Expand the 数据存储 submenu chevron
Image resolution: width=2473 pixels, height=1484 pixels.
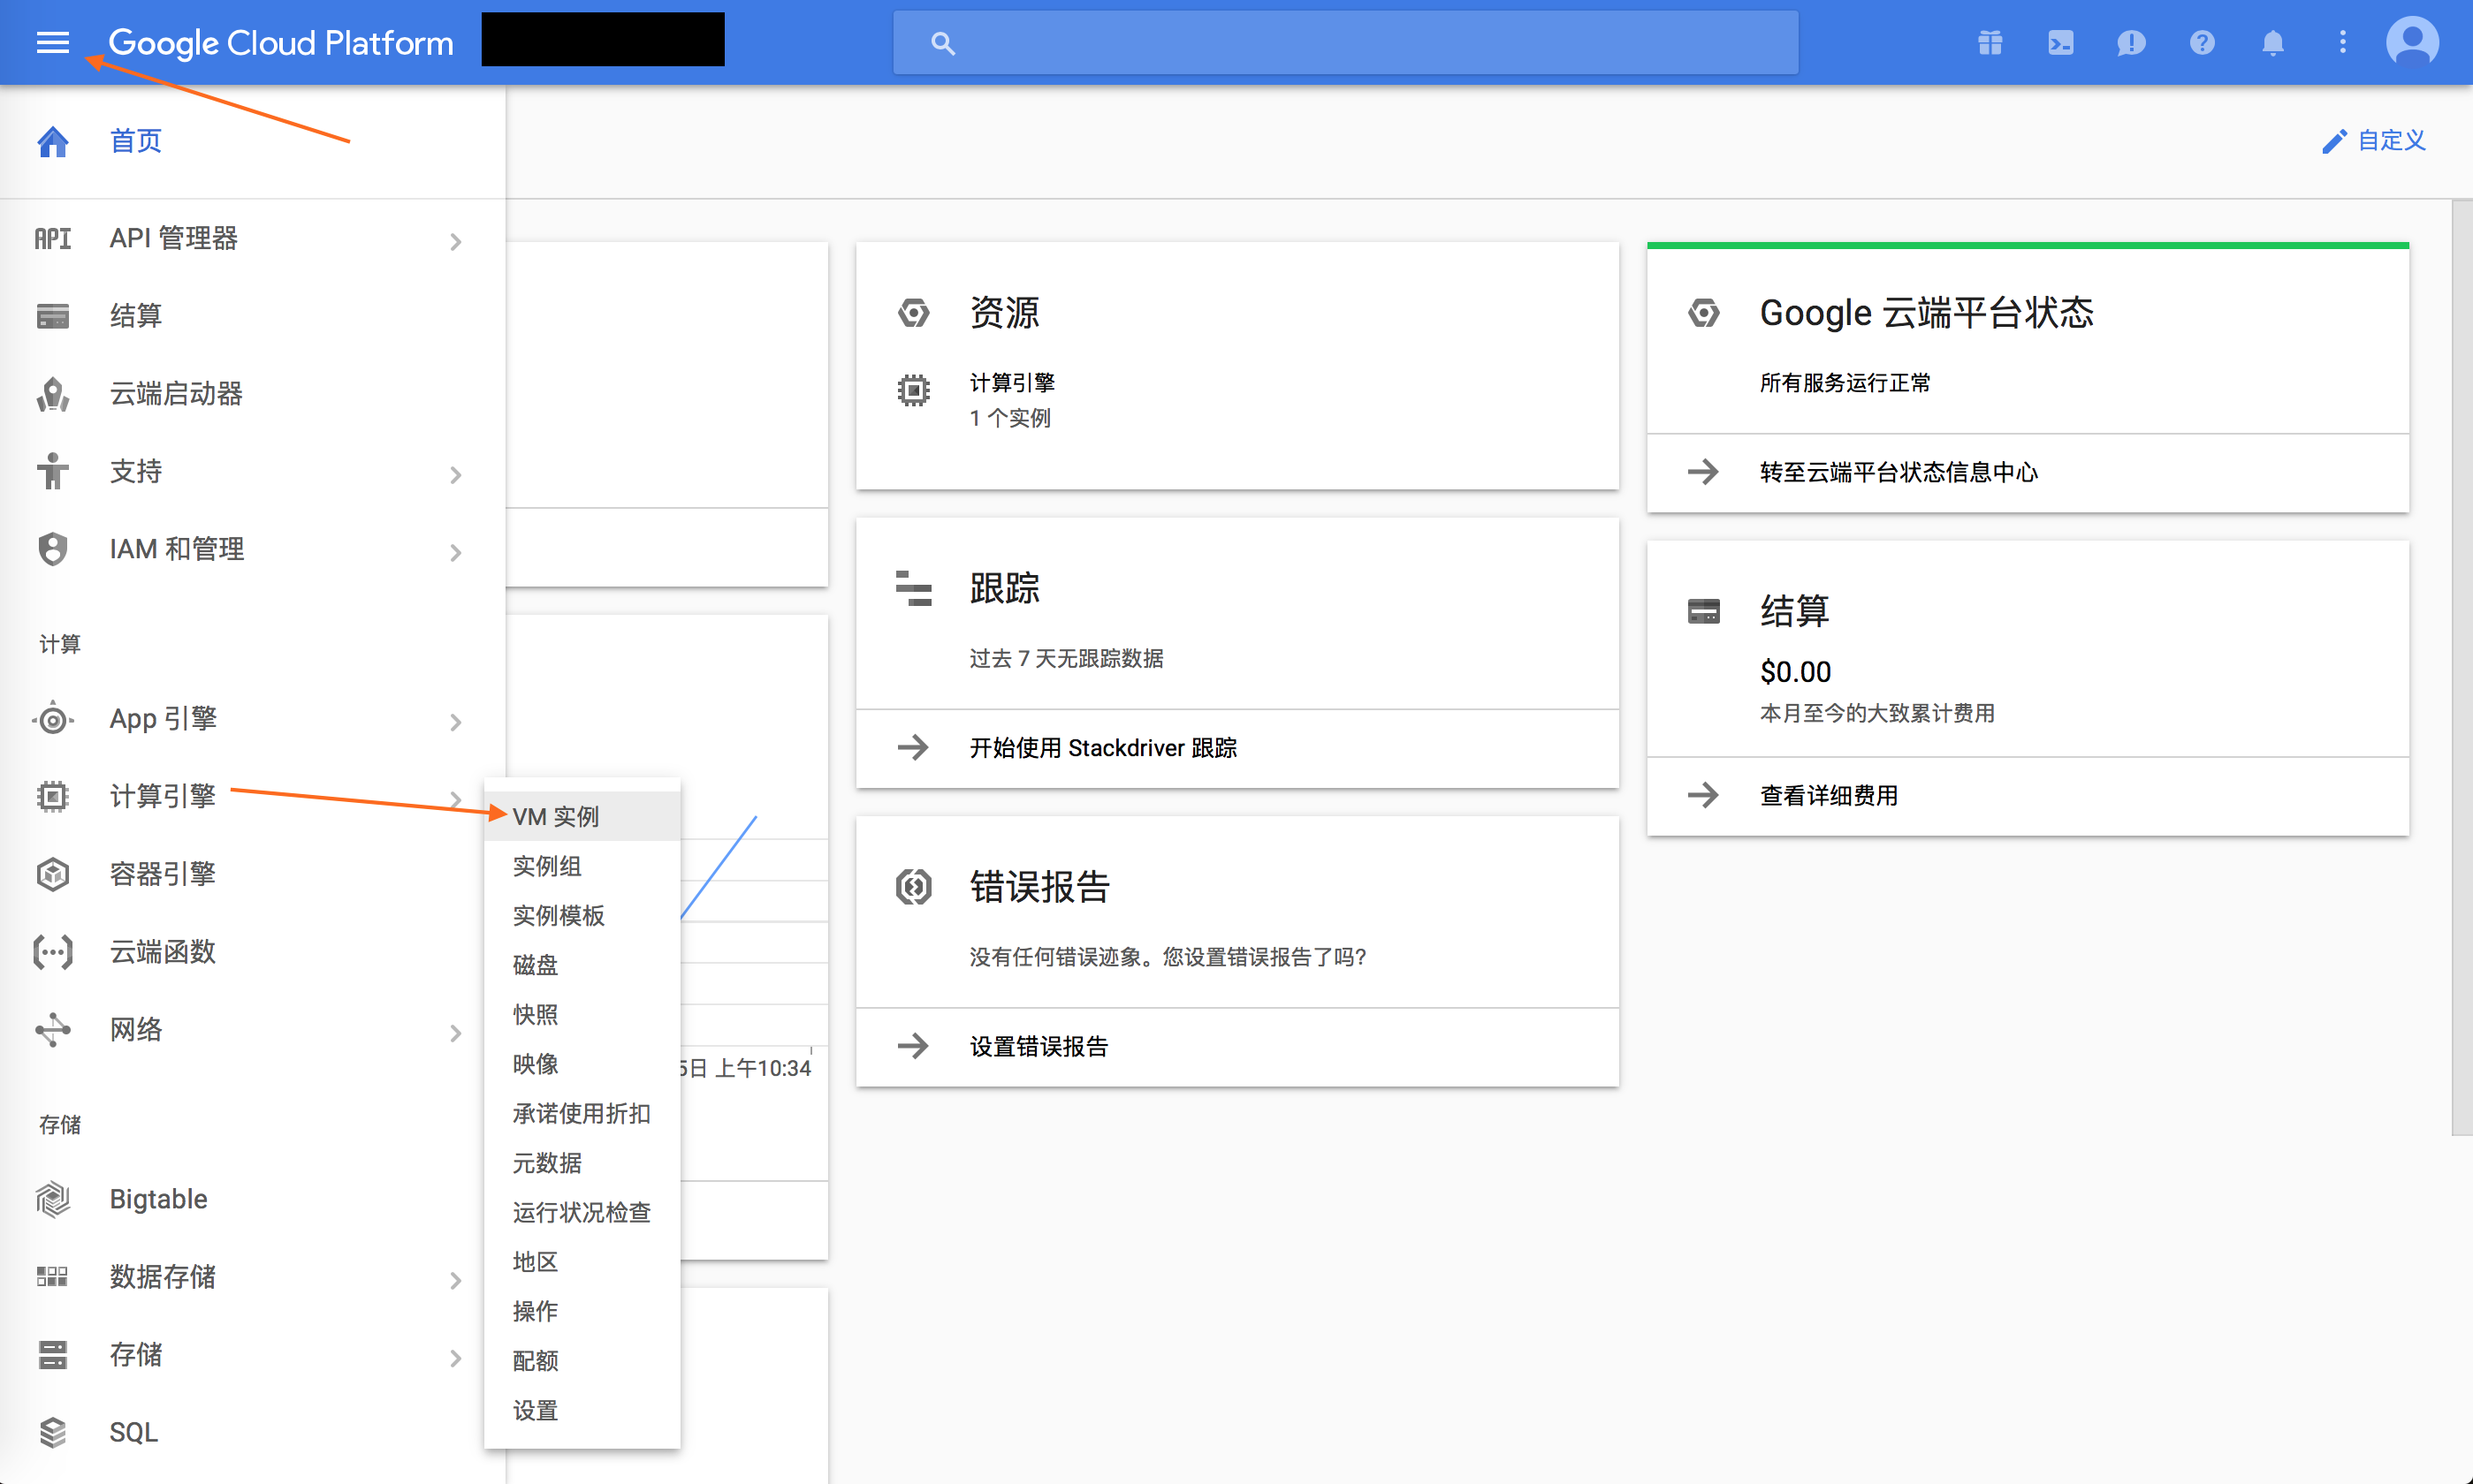click(455, 1280)
